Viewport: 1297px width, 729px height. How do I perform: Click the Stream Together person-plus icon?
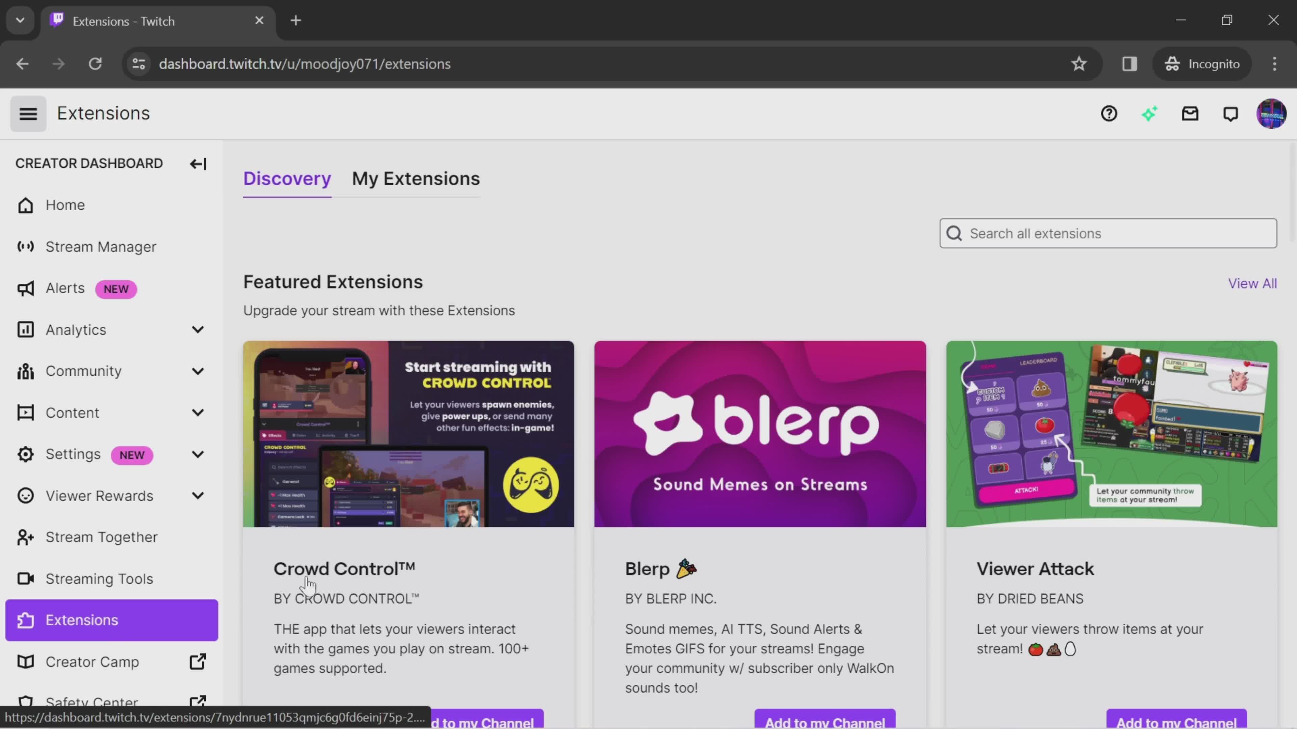[x=25, y=537]
